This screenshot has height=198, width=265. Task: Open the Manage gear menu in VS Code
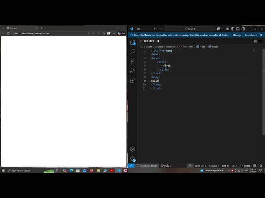132,158
